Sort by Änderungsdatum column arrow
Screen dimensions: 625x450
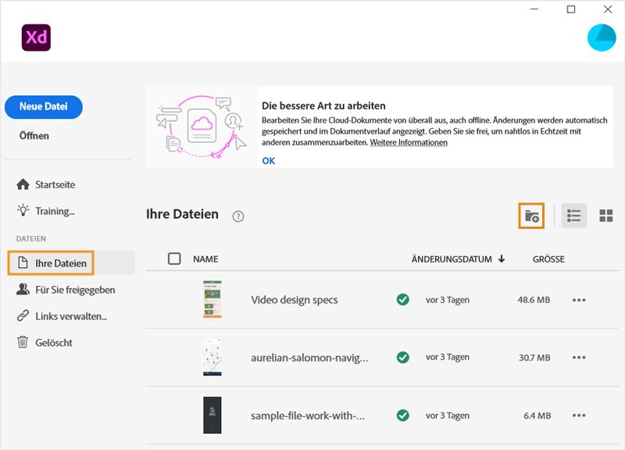point(501,259)
